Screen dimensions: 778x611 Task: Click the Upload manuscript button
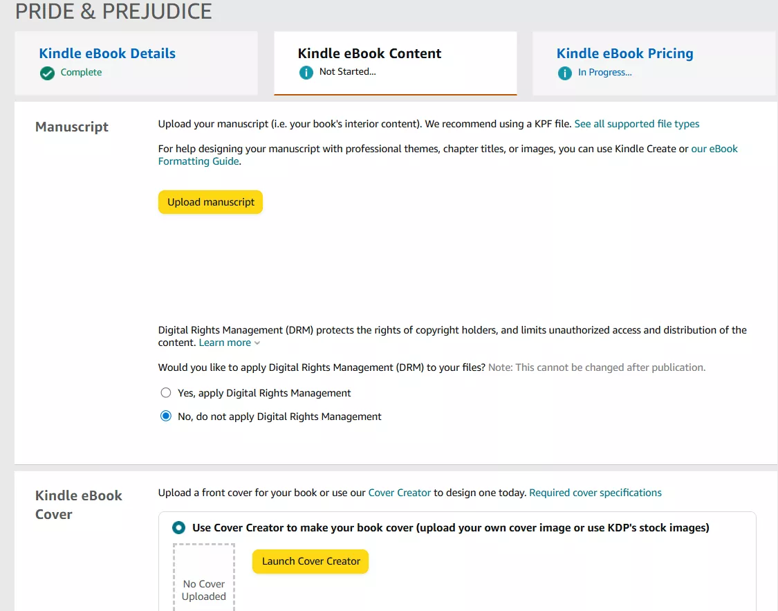(211, 202)
